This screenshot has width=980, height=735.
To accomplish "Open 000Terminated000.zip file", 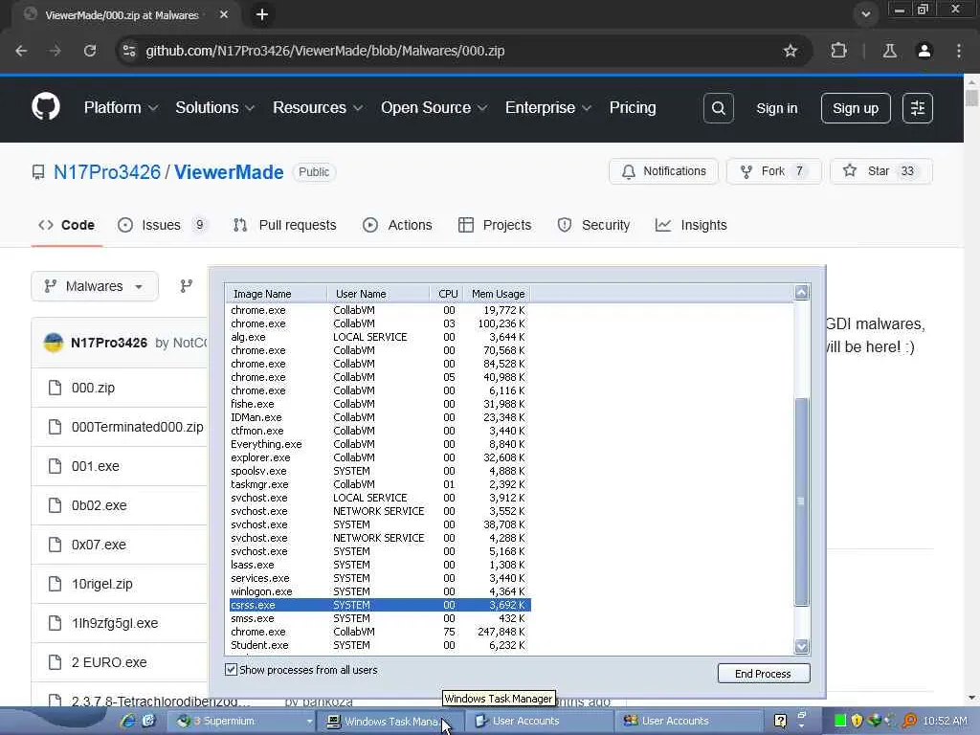I will [138, 427].
